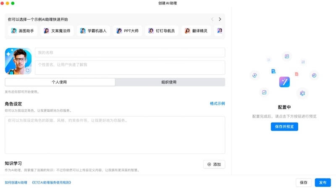
Task: Focus the 个性签名 signature field
Action: (x=130, y=68)
